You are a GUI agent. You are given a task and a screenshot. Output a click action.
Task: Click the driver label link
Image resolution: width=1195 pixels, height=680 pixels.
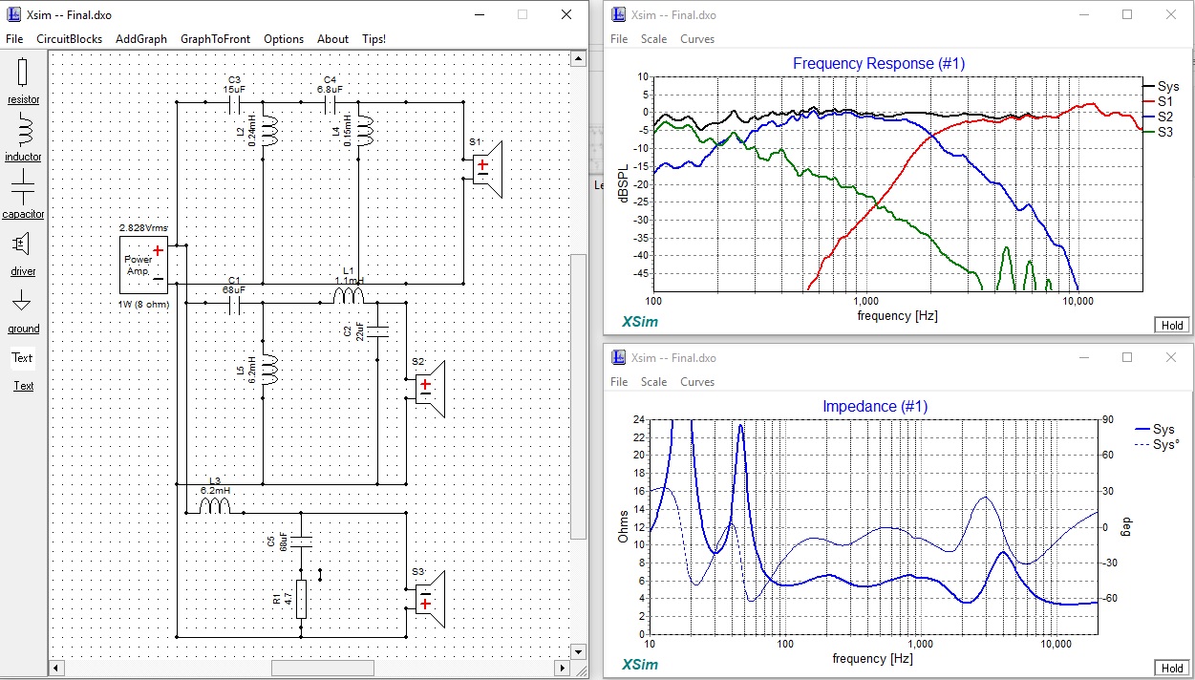pos(23,271)
